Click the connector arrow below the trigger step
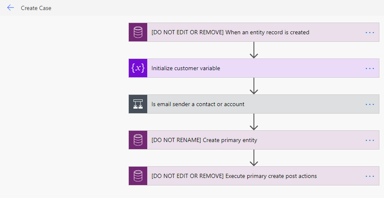The image size is (384, 198). 253,50
